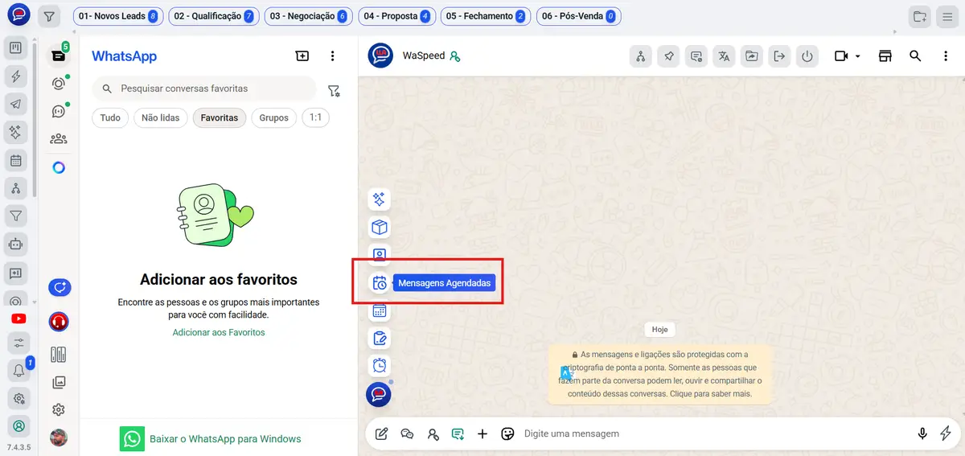
Task: Click the profile photo avatar at sidebar bottom
Action: click(x=58, y=438)
